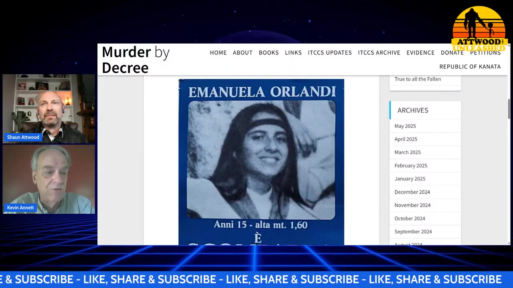Click the Murder by Decree site title
The image size is (513, 288).
[x=135, y=59]
